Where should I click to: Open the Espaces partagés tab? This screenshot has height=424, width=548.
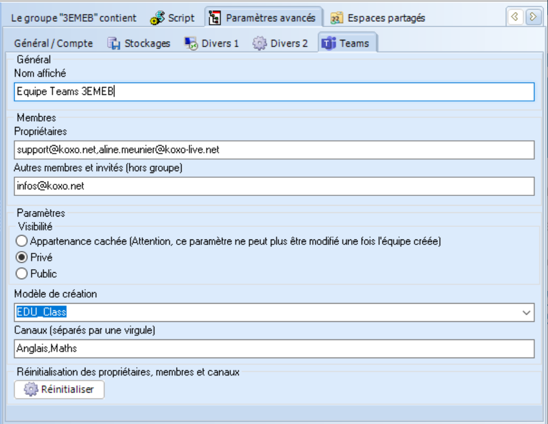pyautogui.click(x=379, y=18)
